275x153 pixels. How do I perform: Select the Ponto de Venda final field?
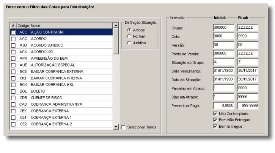(248, 53)
